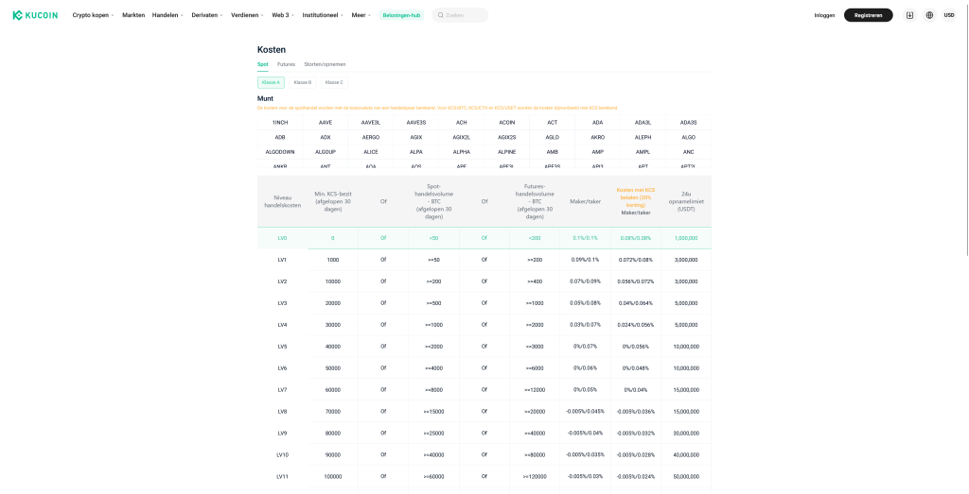The height and width of the screenshot is (494, 969).
Task: Click the Zoeken search field
Action: pyautogui.click(x=460, y=15)
